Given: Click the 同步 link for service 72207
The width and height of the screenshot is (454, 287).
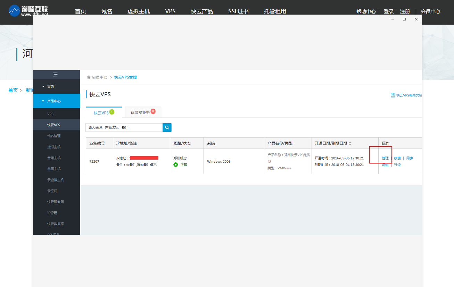Looking at the screenshot, I should [x=410, y=158].
